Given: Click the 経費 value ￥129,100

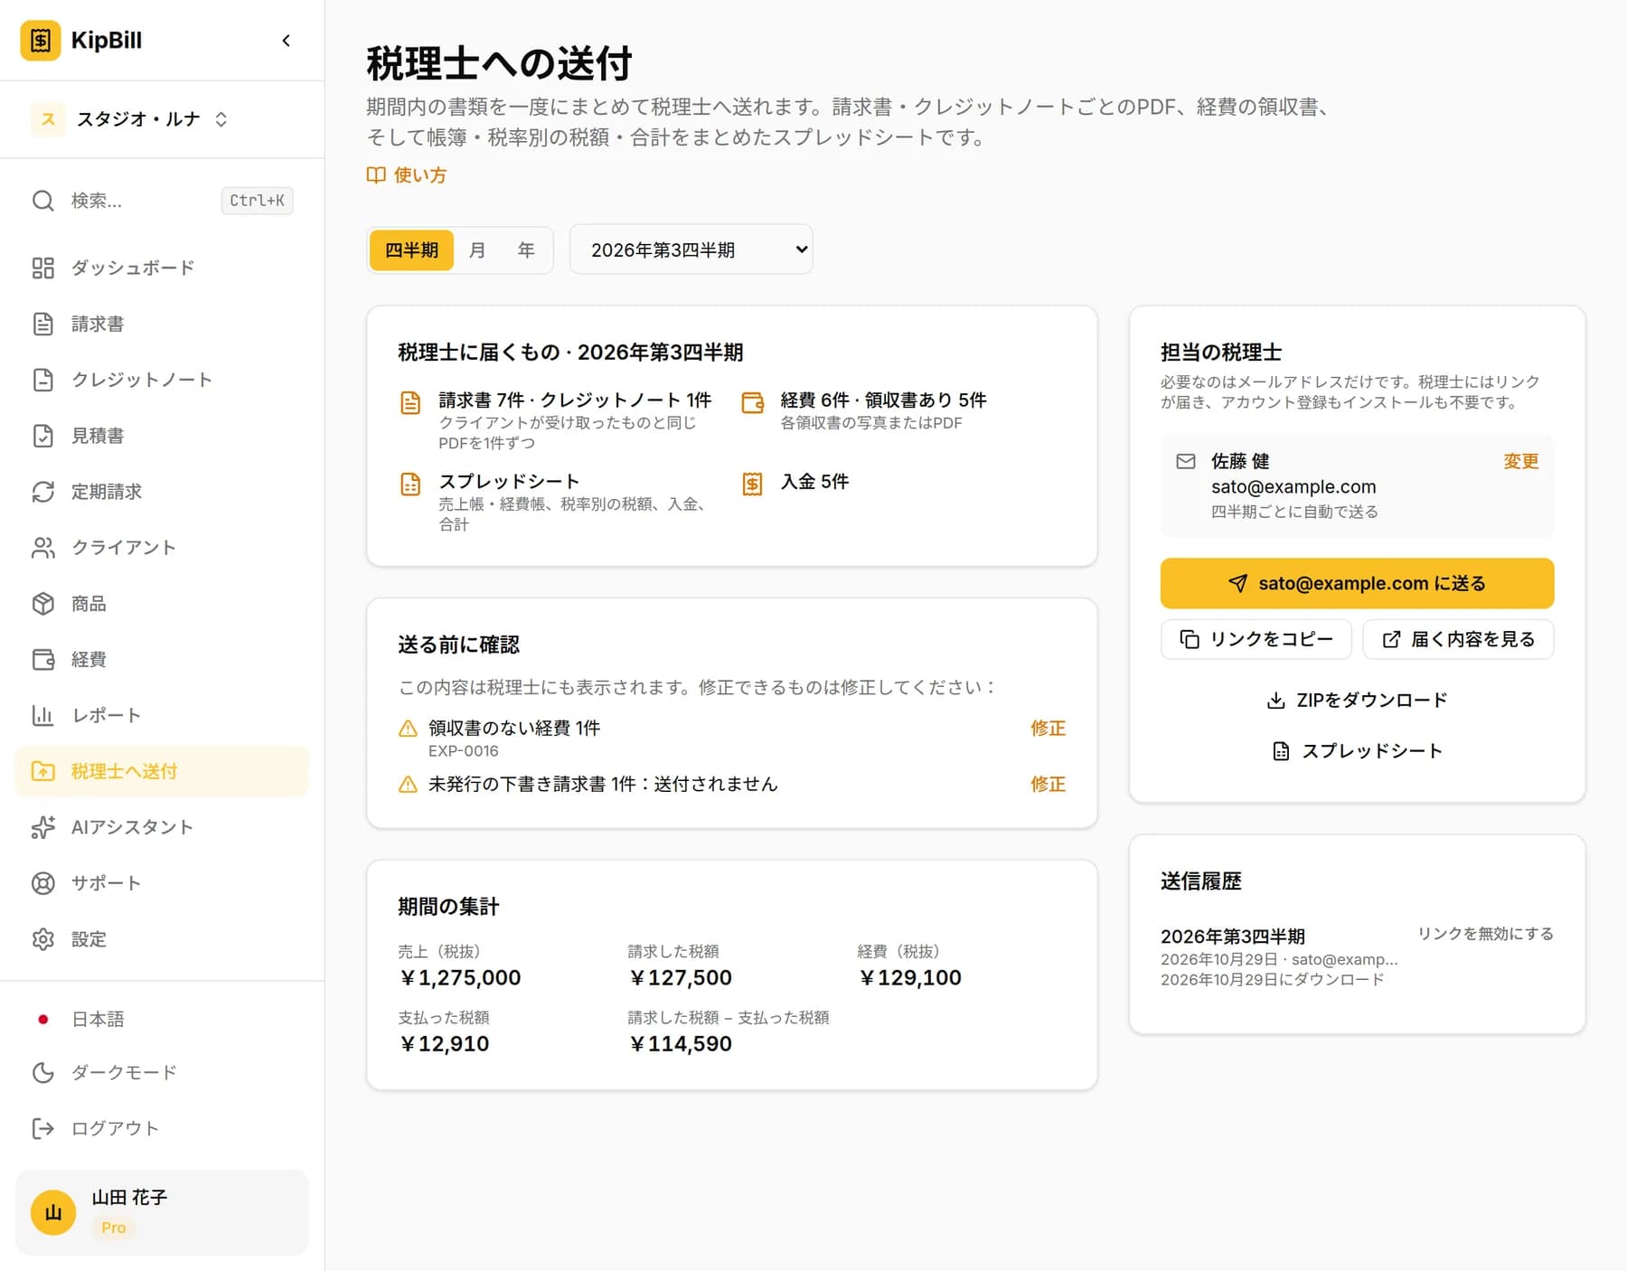Looking at the screenshot, I should tap(910, 978).
